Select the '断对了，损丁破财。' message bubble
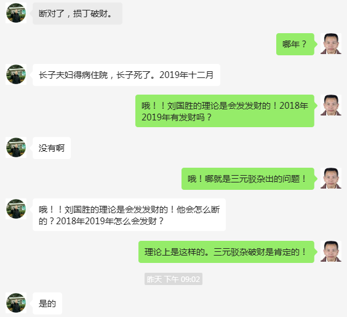 [x=78, y=14]
